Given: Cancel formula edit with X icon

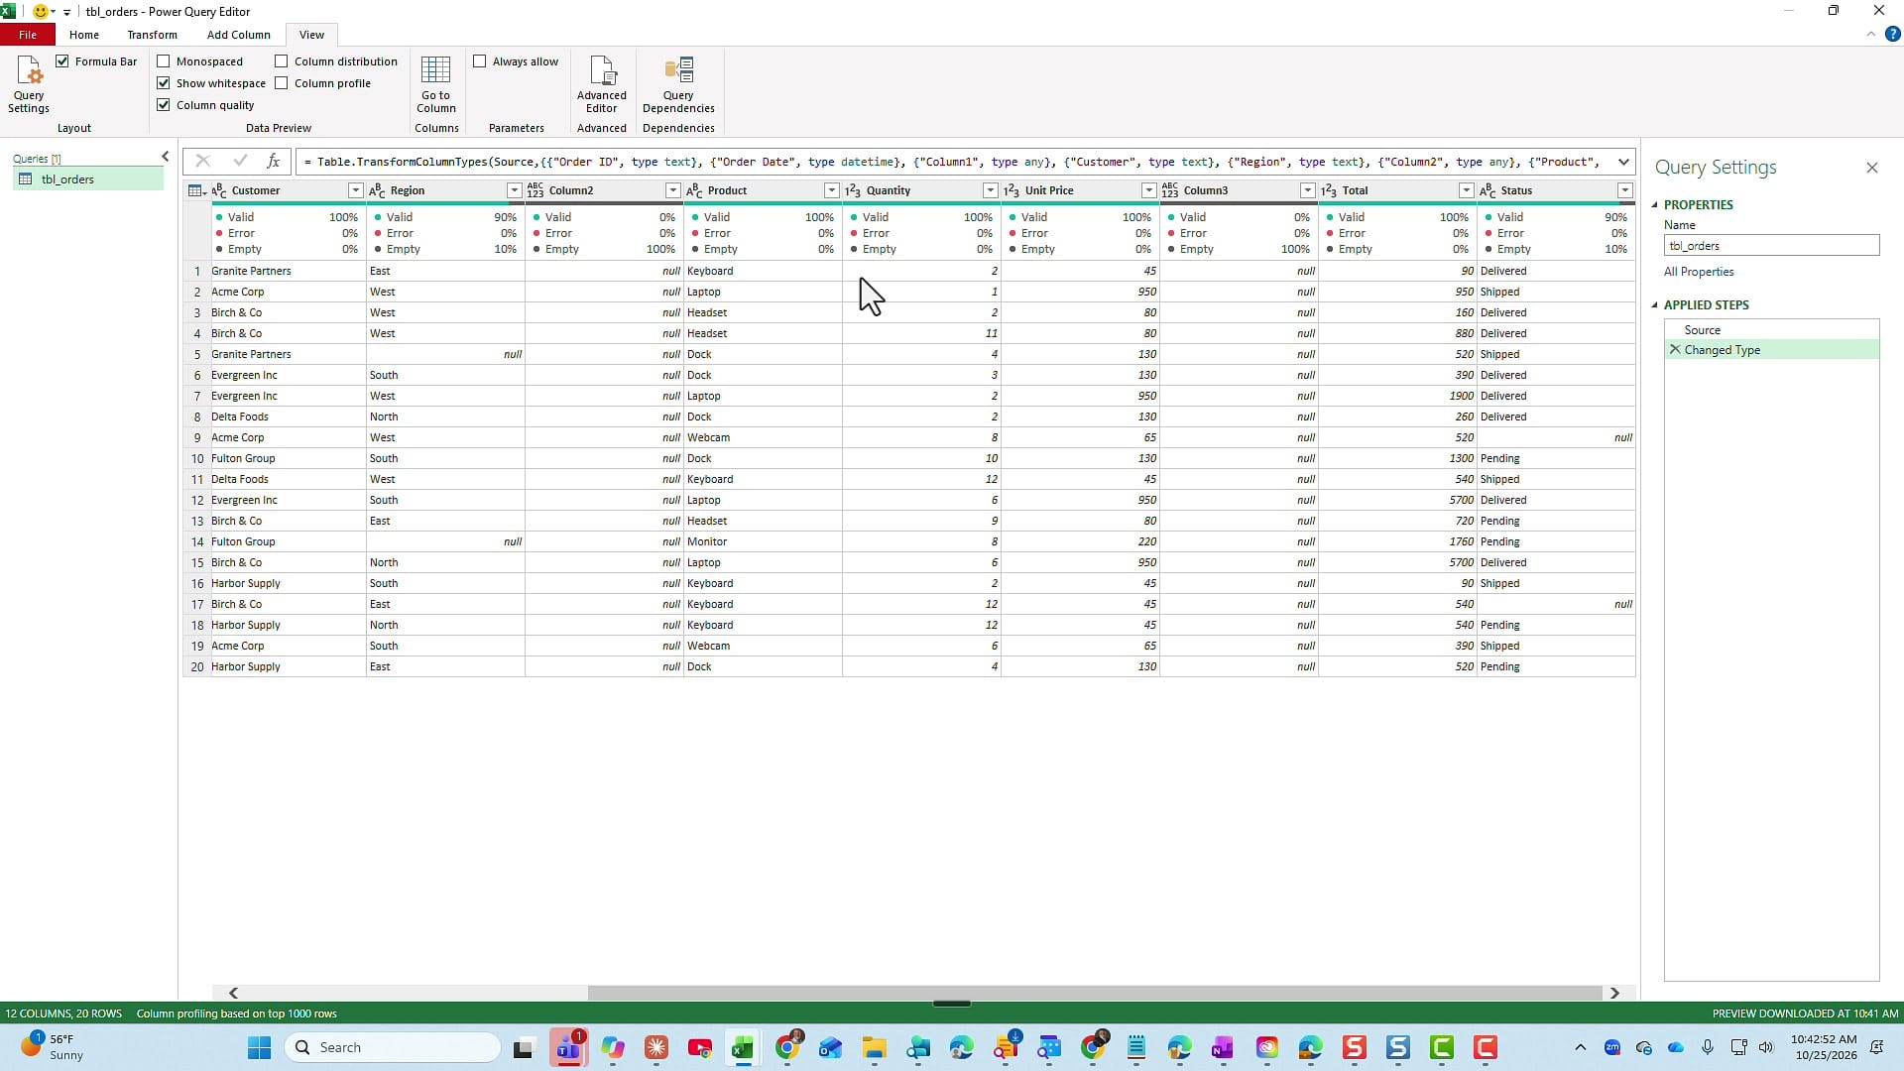Looking at the screenshot, I should pos(202,162).
